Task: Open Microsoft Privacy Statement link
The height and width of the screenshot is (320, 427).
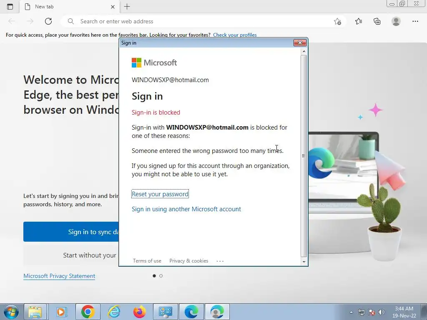Action: (59, 276)
